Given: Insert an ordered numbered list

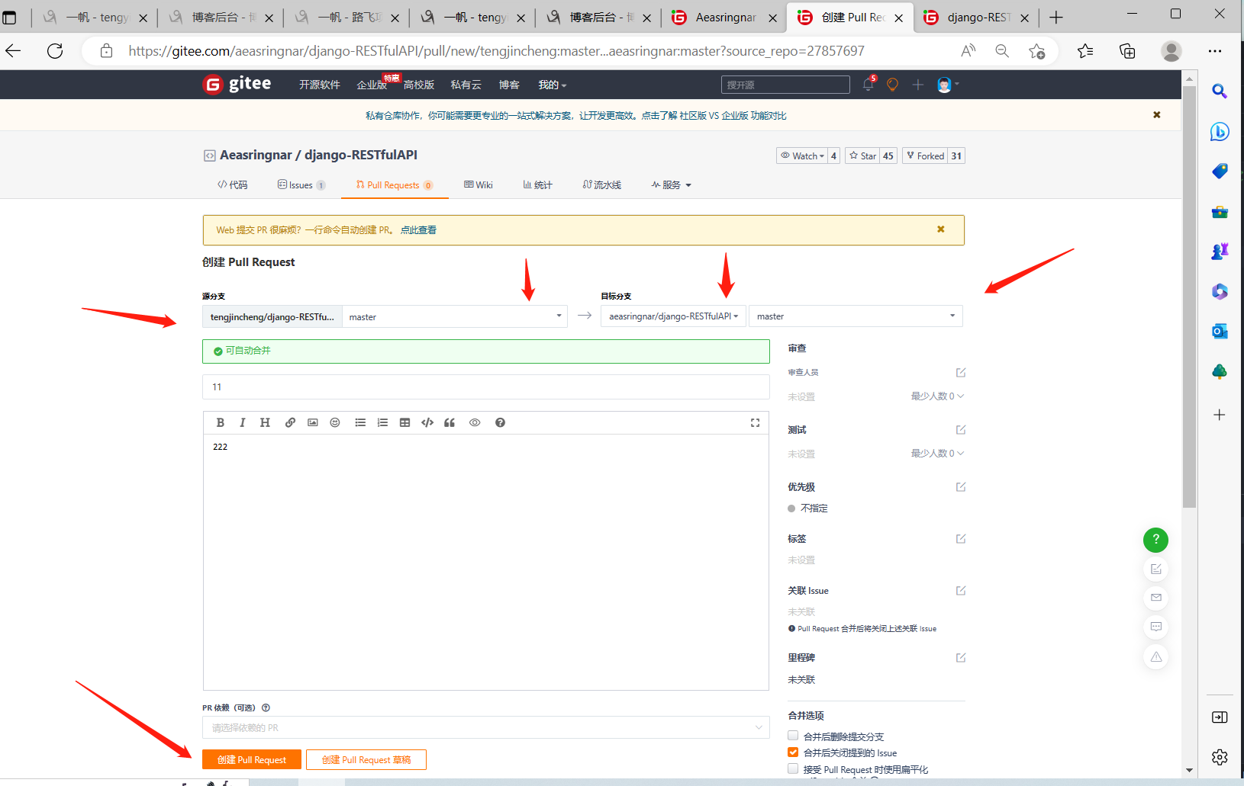Looking at the screenshot, I should (382, 422).
